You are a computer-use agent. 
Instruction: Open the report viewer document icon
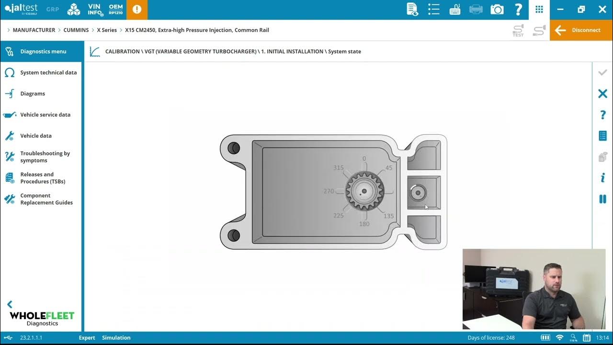point(412,10)
